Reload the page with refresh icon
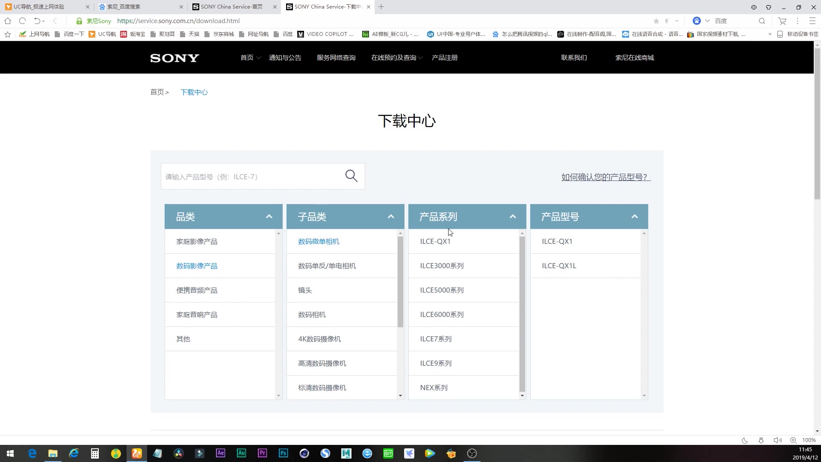The height and width of the screenshot is (462, 821). click(23, 21)
